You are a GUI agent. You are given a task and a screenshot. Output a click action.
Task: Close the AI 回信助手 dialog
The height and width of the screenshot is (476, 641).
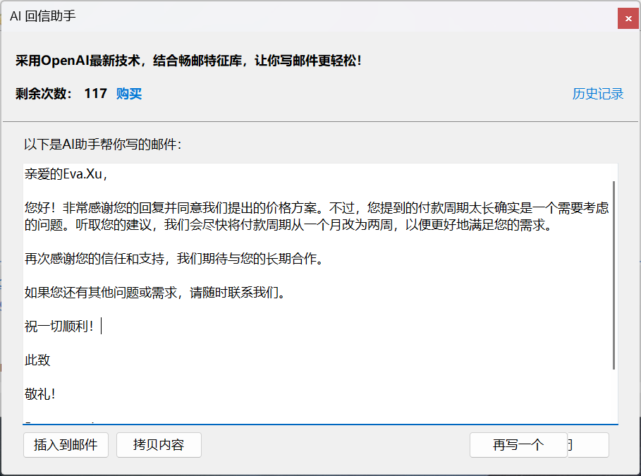(628, 18)
